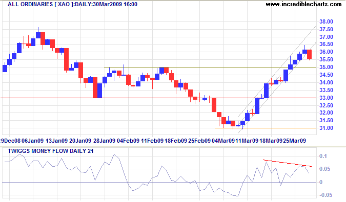346x202 pixels.
Task: Click the 04Mar09 date label
Action: point(223,141)
